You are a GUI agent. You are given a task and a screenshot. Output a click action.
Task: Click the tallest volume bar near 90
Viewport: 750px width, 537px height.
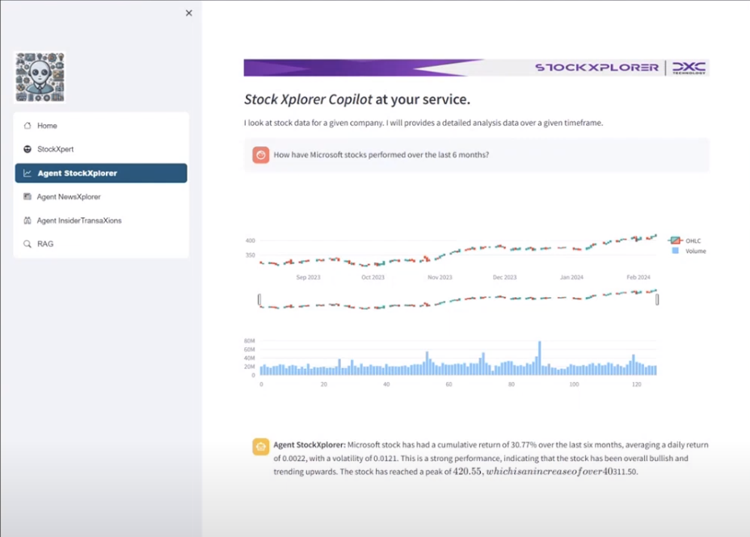click(x=540, y=358)
